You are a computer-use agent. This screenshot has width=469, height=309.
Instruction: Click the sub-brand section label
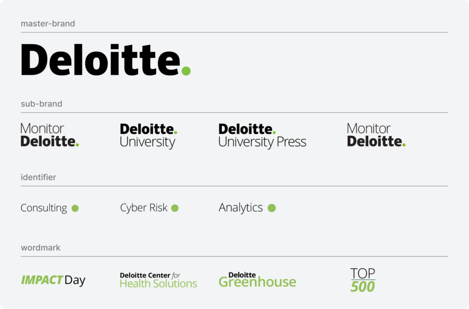[x=42, y=104]
